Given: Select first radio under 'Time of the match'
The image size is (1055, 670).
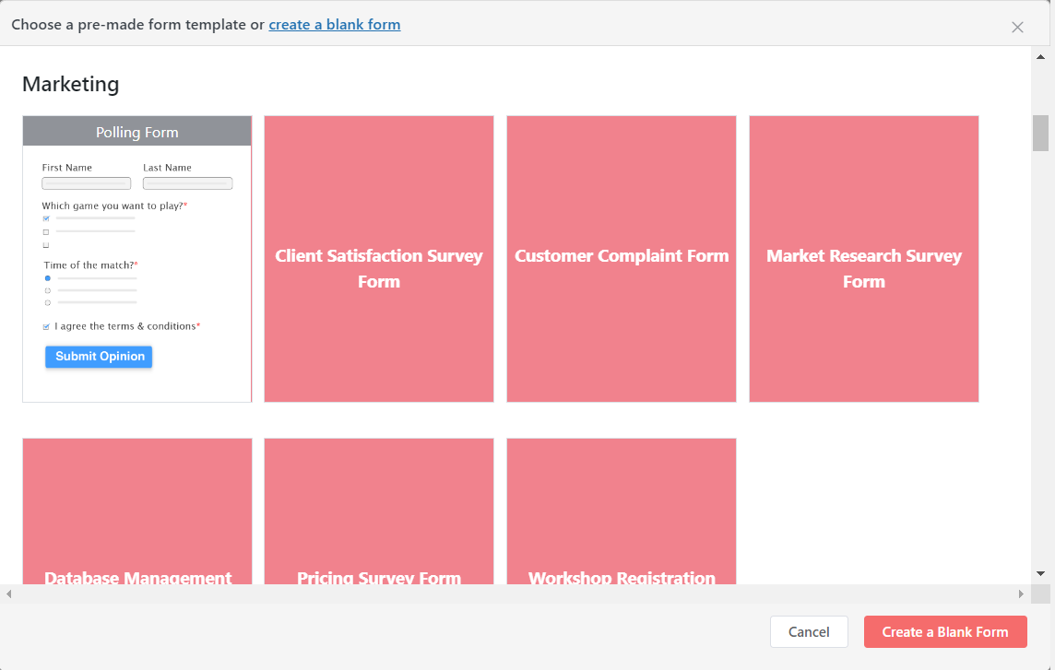Looking at the screenshot, I should click(47, 277).
